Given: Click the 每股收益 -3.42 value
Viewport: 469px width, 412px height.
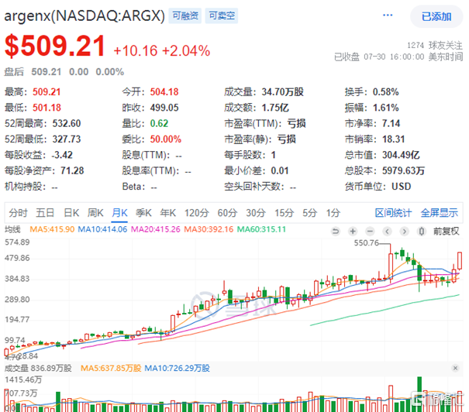Looking at the screenshot, I should coord(62,155).
